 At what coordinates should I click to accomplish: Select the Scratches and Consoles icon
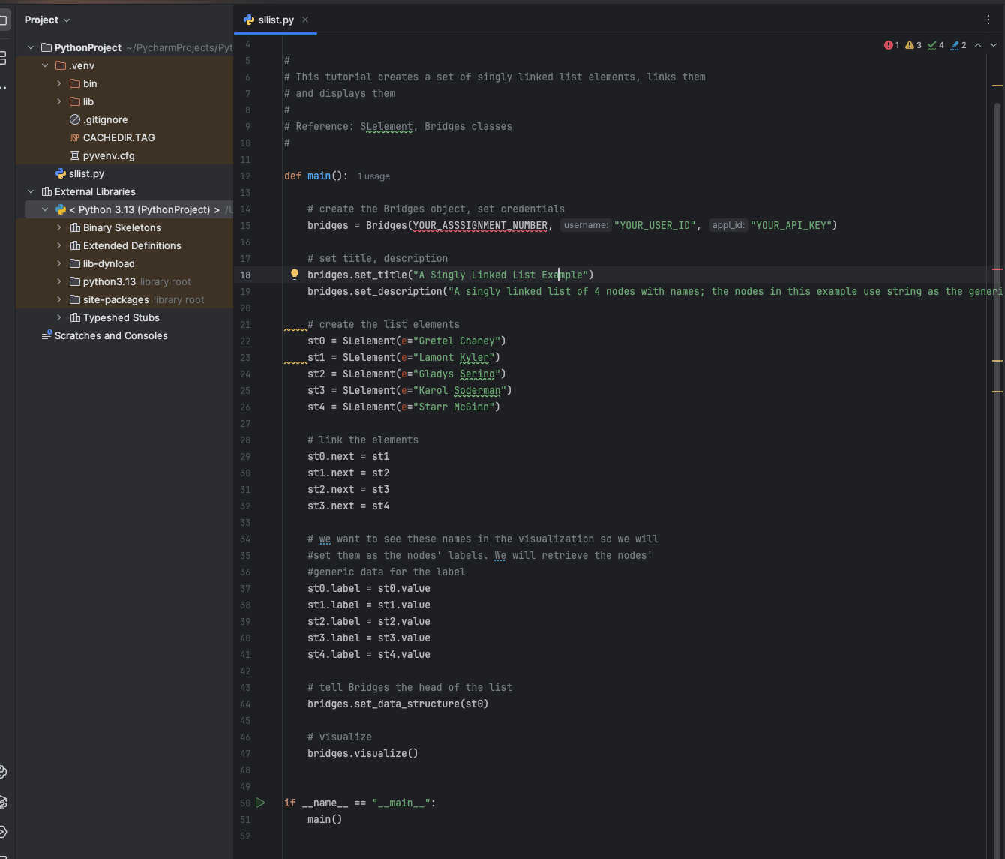pos(46,335)
